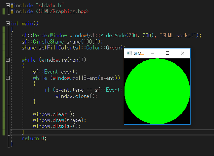
Task: Click window.close(); line
Action: tap(76, 96)
